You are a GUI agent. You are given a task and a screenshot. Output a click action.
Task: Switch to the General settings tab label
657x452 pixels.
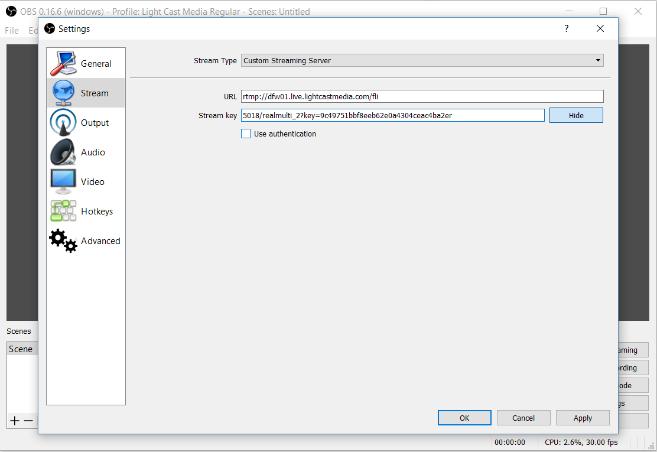(96, 64)
